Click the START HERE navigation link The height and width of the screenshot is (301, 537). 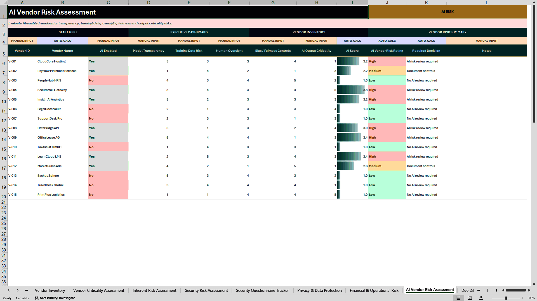pos(68,32)
